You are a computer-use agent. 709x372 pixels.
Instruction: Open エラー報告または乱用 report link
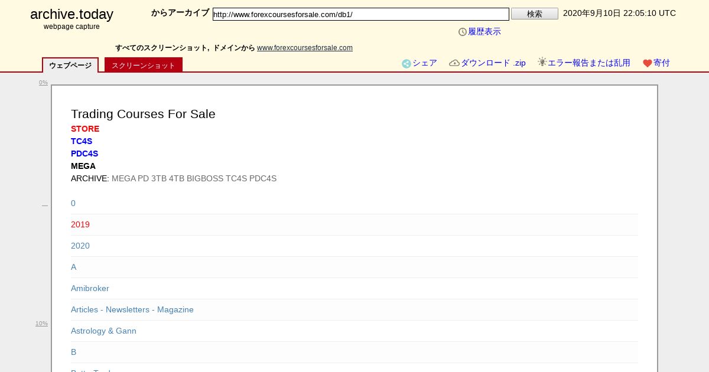pos(589,63)
